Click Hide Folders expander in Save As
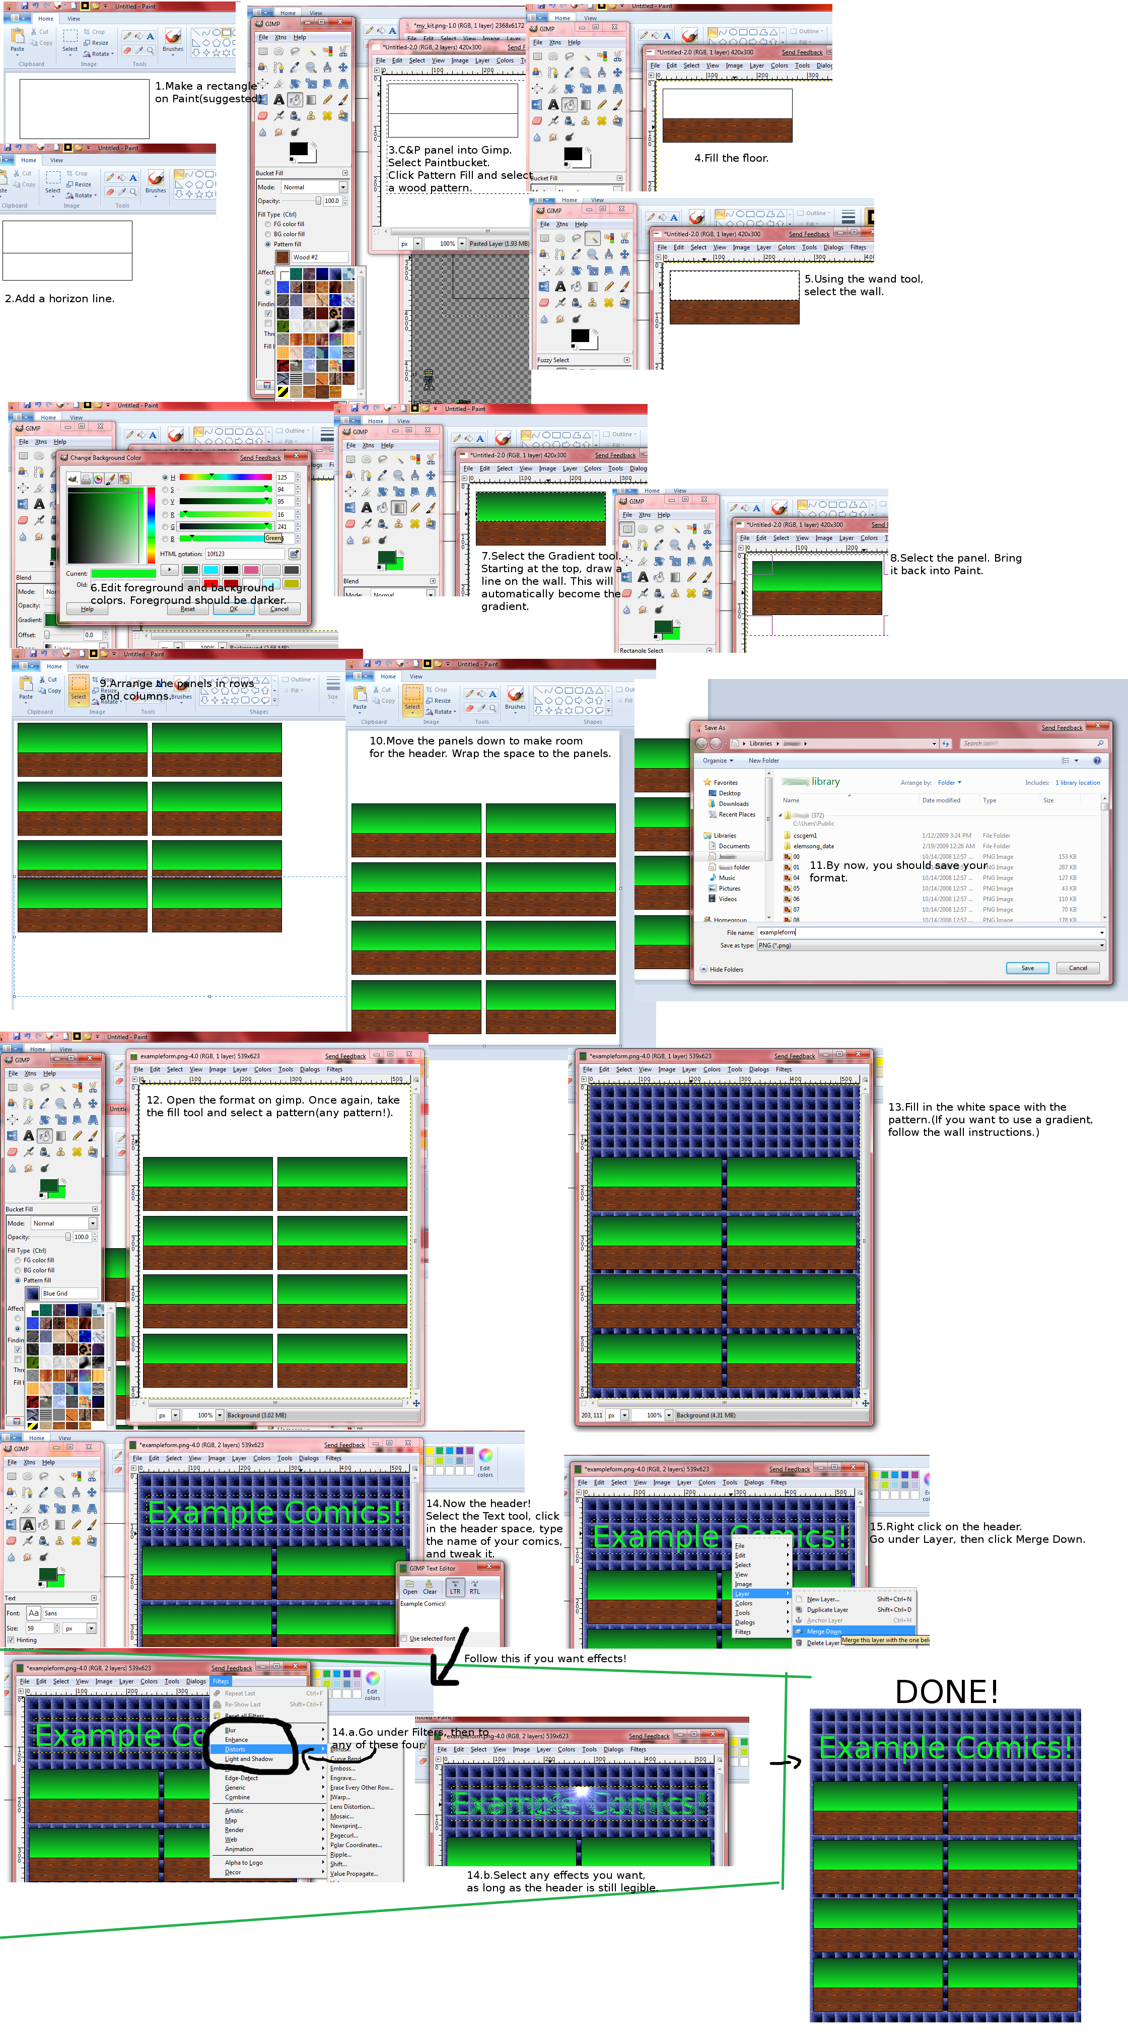The height and width of the screenshot is (2039, 1128). (721, 969)
